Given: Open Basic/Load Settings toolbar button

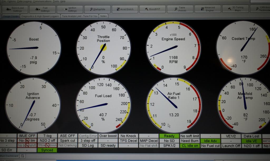Looking at the screenshot, I should coord(15,9).
